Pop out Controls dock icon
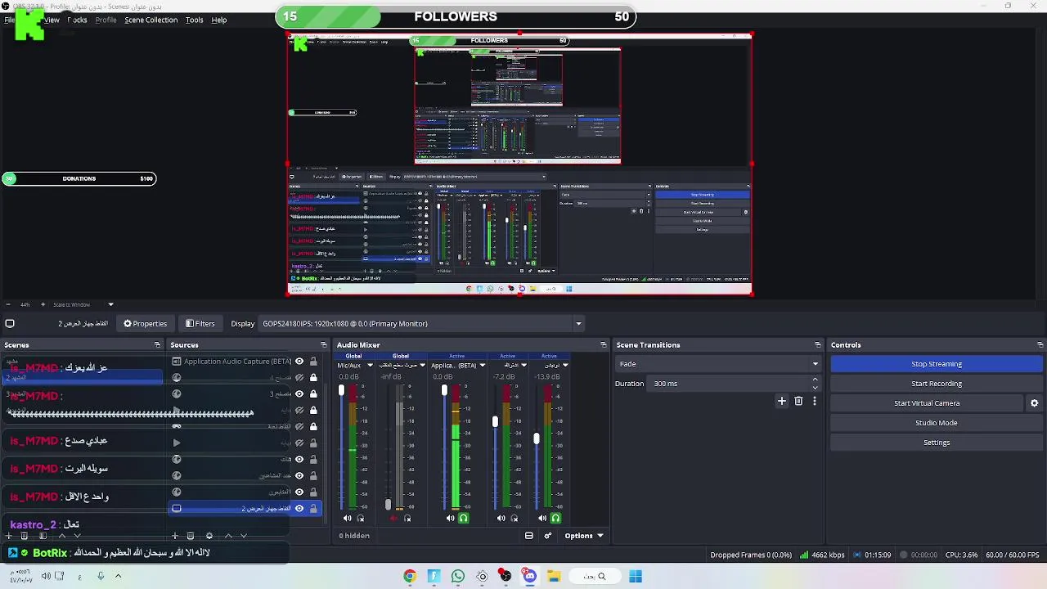The height and width of the screenshot is (589, 1047). coord(1040,344)
